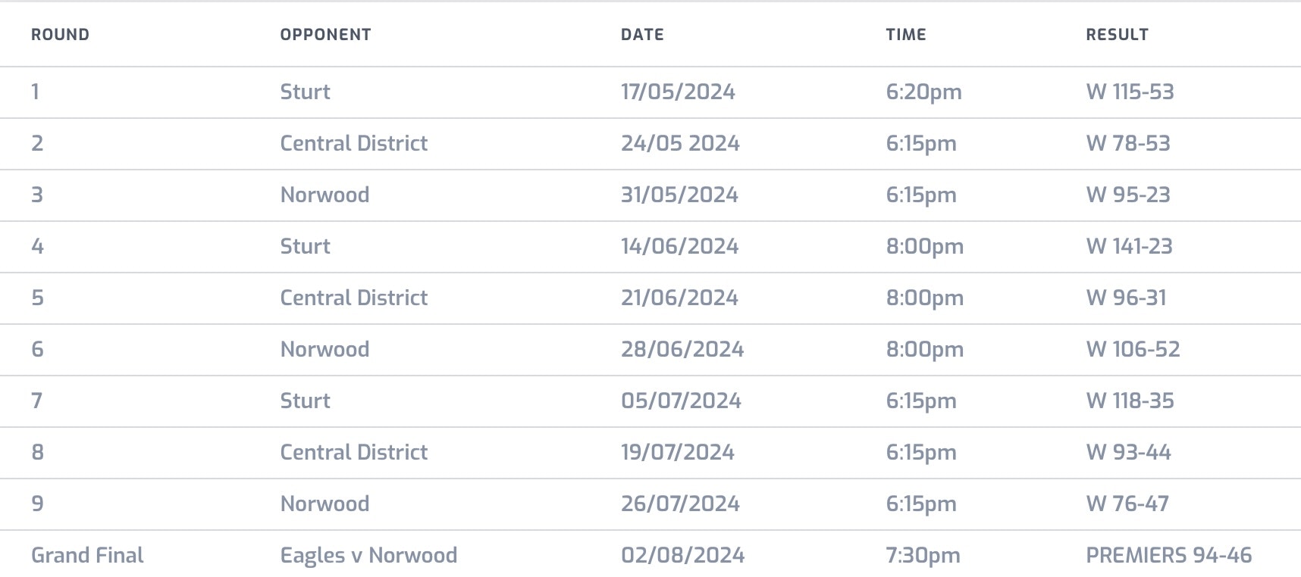Click the TIME column header

pos(905,35)
